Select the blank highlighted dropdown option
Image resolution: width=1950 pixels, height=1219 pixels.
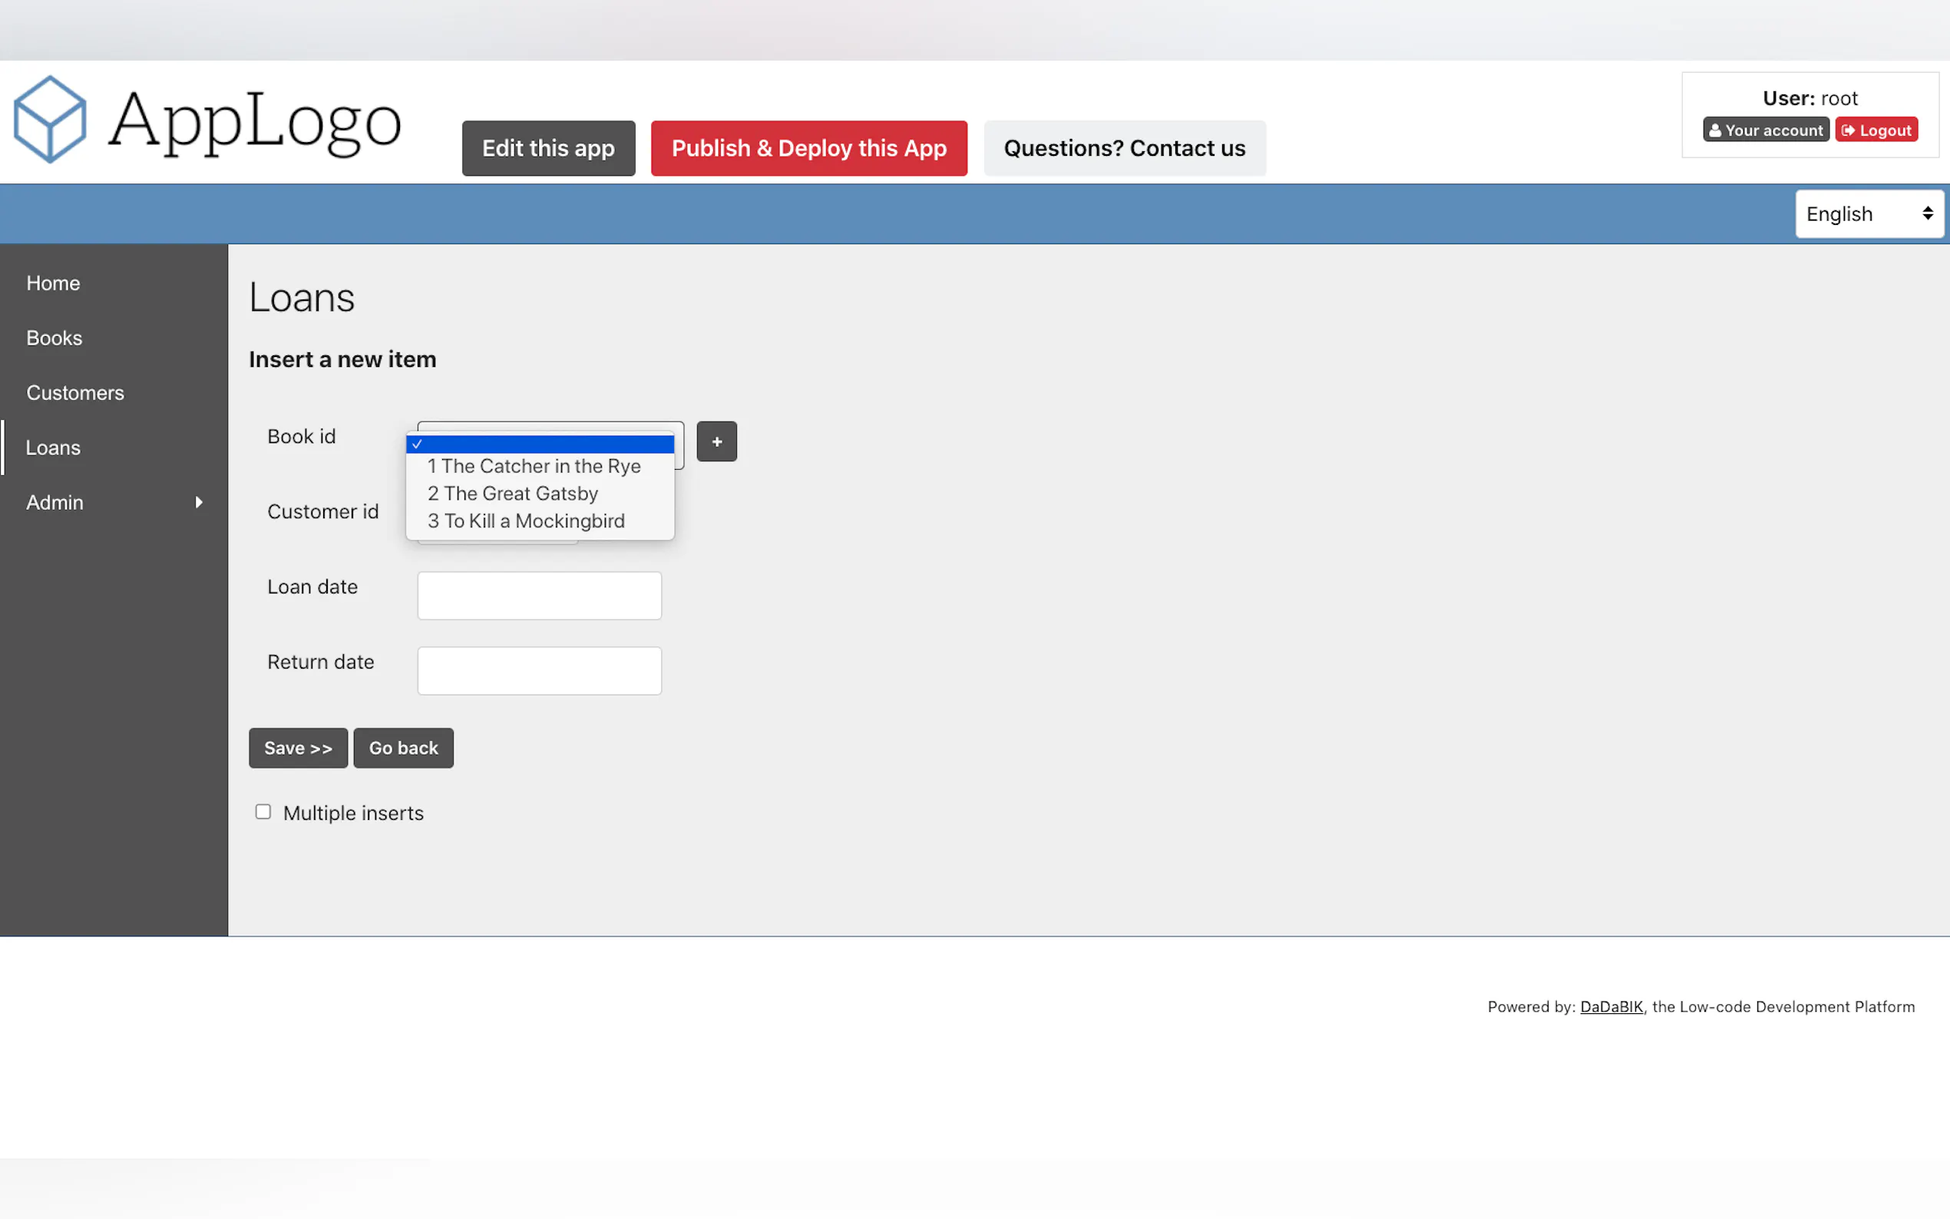540,444
